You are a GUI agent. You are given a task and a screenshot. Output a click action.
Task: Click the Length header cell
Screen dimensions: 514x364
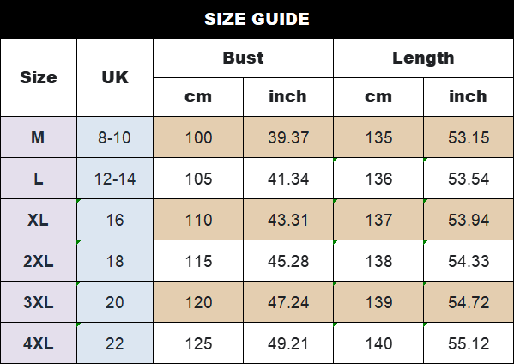(x=423, y=58)
